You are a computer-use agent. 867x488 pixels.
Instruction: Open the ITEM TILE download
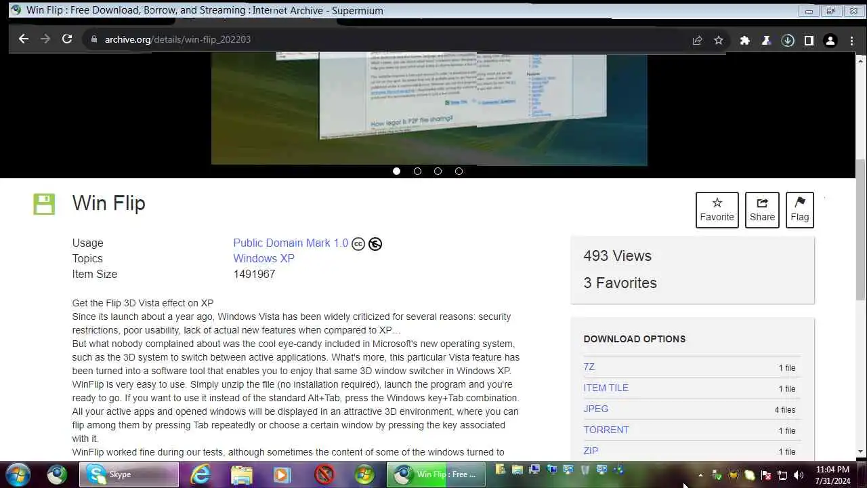point(606,388)
